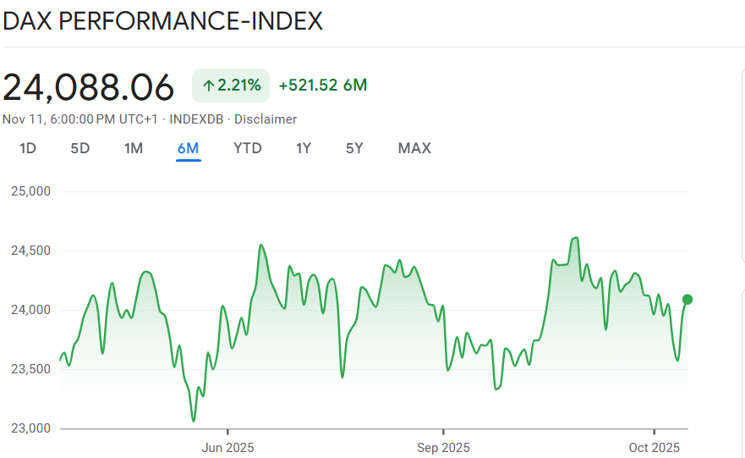Select the 5D chart range

[79, 148]
